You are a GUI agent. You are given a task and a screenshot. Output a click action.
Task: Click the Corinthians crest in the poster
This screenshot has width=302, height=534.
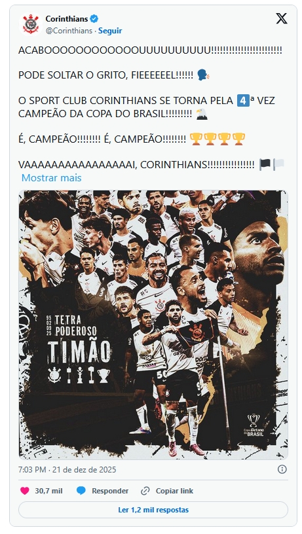tap(54, 375)
